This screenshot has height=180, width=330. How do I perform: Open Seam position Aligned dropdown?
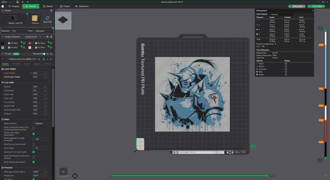coord(40,124)
